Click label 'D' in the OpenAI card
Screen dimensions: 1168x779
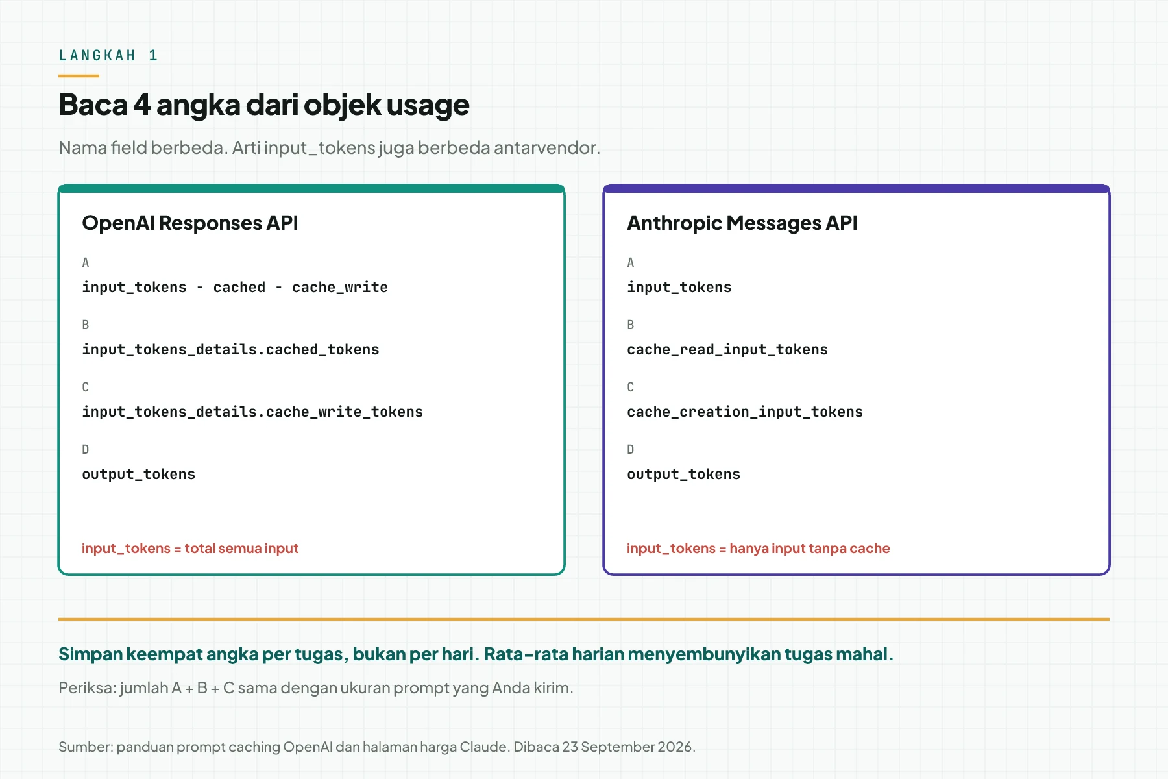click(86, 449)
